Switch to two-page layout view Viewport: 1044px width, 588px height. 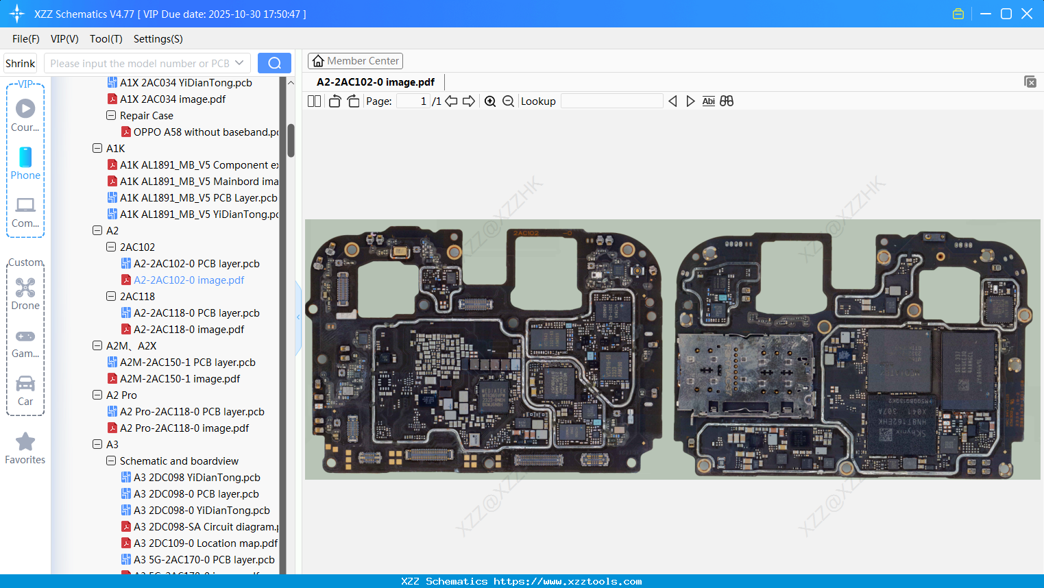click(x=314, y=101)
